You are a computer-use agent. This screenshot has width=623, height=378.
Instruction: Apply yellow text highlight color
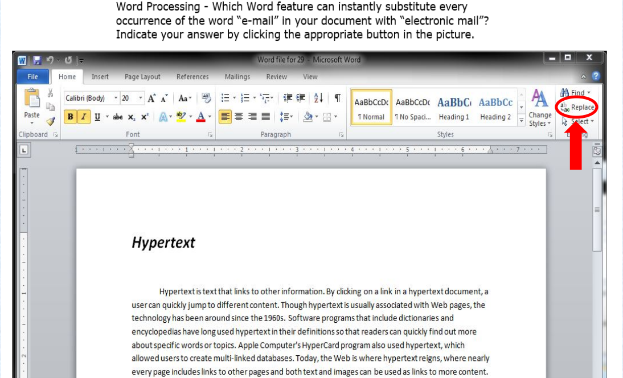coord(181,117)
